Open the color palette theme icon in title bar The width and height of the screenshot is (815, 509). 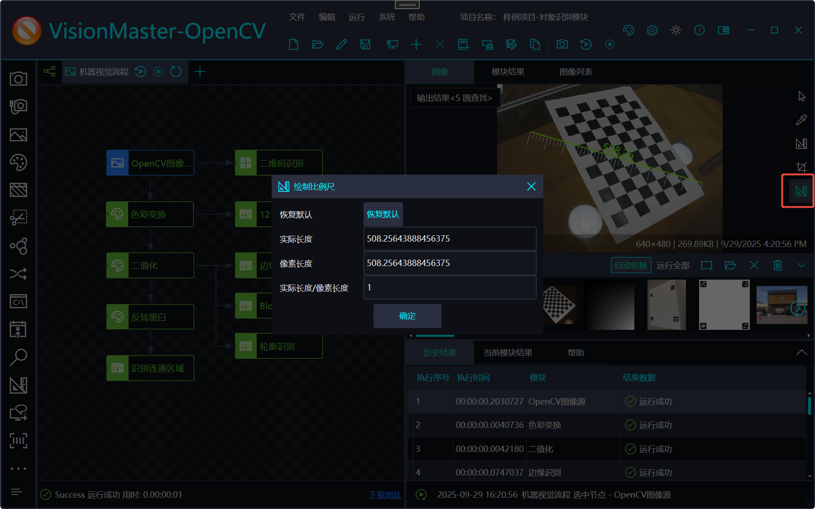(x=628, y=30)
